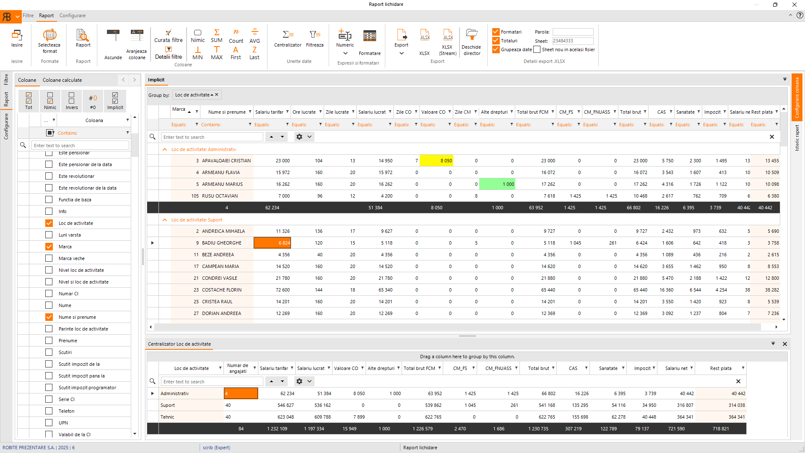
Task: Click Deschide director icon
Action: click(x=472, y=42)
